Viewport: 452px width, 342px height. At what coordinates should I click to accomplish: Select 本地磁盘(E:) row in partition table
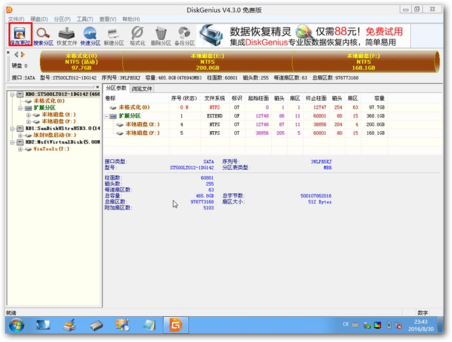tap(245, 125)
